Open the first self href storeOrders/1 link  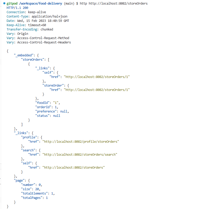click(97, 77)
